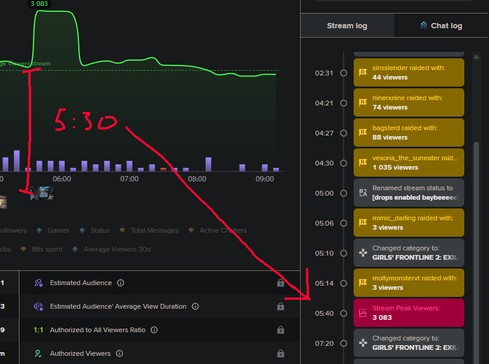Toggle the Active Chatters chart legend
The image size is (489, 364).
(218, 230)
